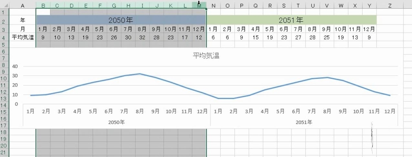Select cell H4 with value 30
412x157 pixels.
pos(128,37)
